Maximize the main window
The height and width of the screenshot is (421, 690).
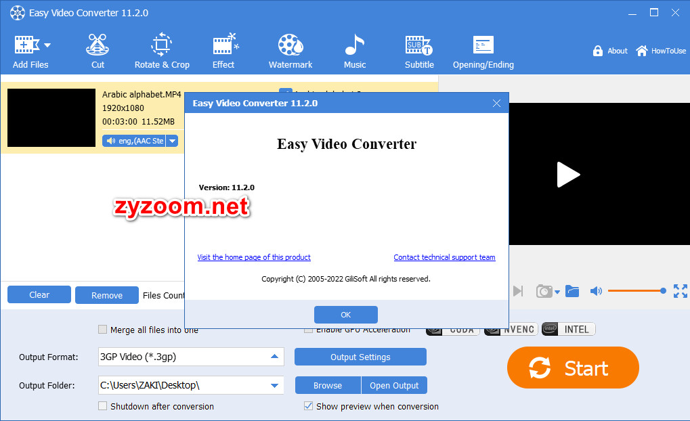(654, 13)
